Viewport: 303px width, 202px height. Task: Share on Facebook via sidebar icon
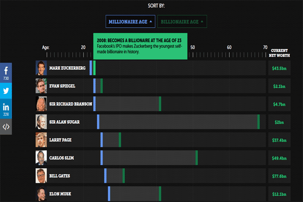6,70
